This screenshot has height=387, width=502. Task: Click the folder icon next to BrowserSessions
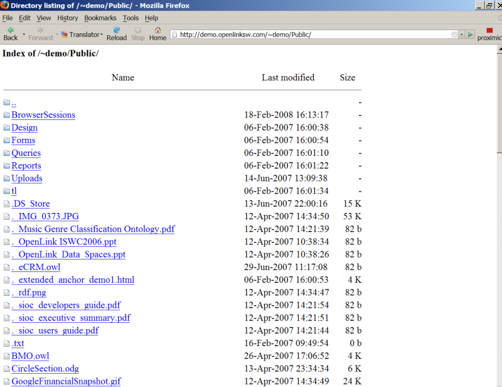(6, 116)
